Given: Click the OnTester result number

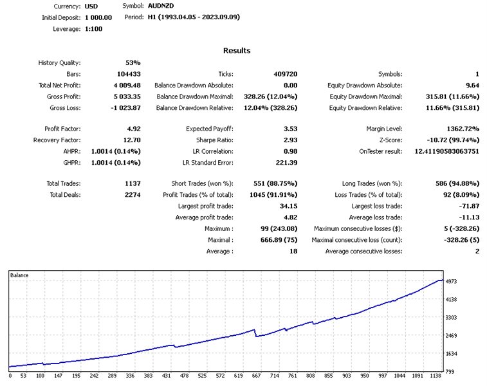Looking at the screenshot, I should (446, 151).
